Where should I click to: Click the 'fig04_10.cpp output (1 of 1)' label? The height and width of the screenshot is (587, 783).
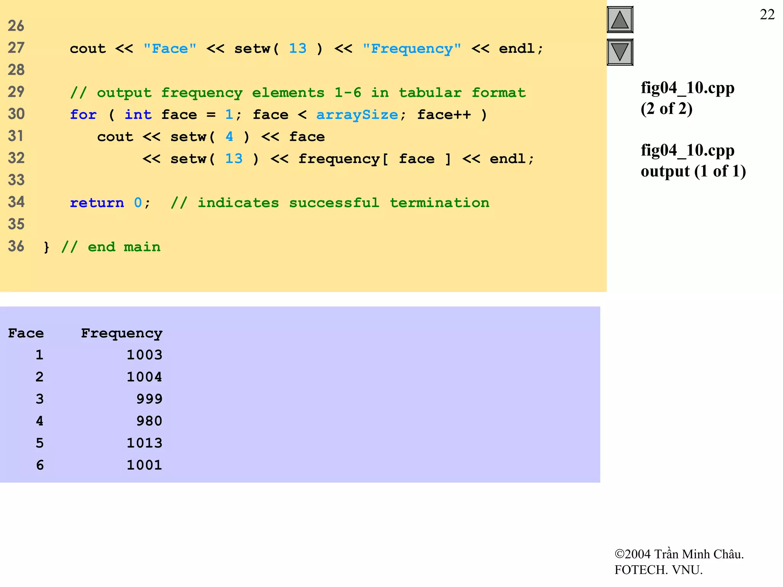tap(693, 161)
